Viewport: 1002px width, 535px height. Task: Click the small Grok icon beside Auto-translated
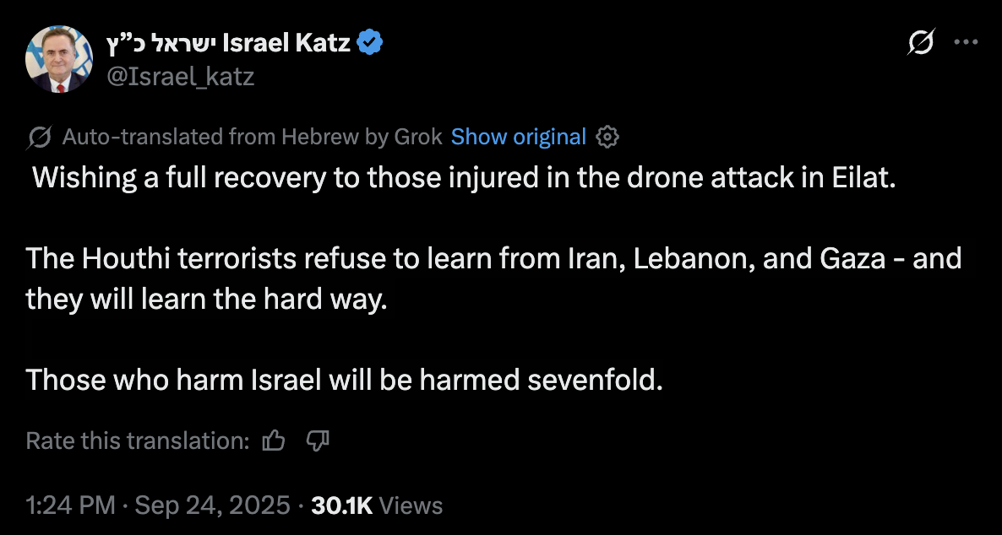(39, 137)
